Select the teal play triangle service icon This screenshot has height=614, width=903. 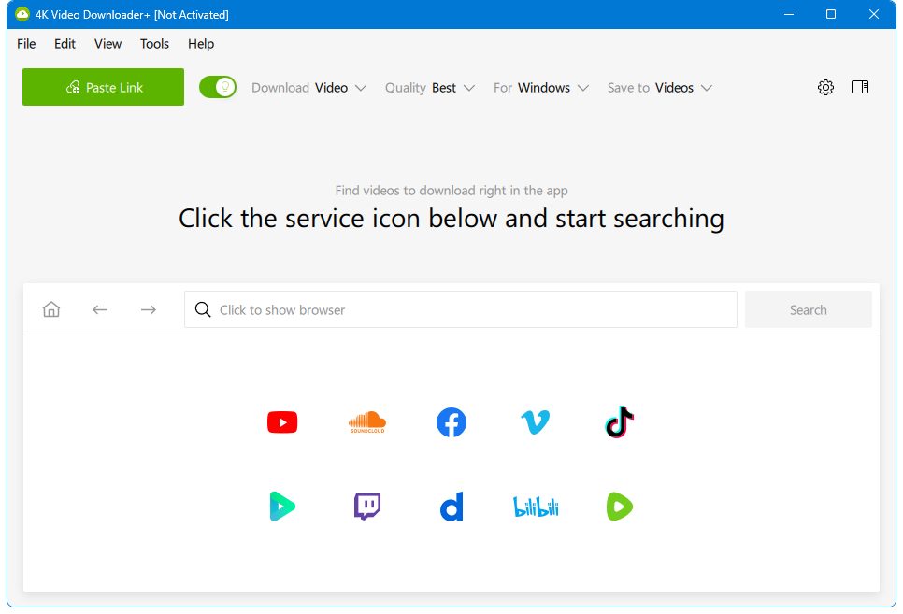pyautogui.click(x=282, y=507)
